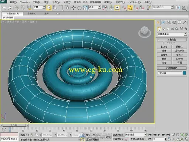This screenshot has height=142, width=189.
Task: Toggle 自动关键点 Auto Key mode
Action: 118,135
